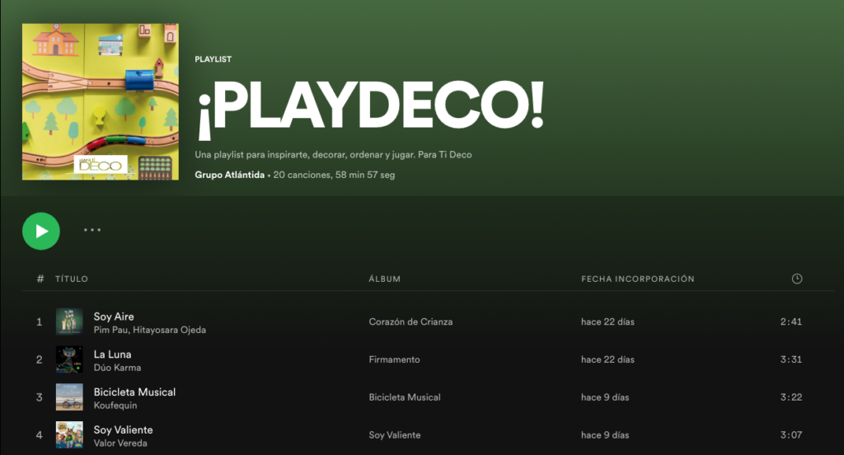The height and width of the screenshot is (455, 844).
Task: Click the ¡PLAYDECO! playlist title
Action: 370,111
